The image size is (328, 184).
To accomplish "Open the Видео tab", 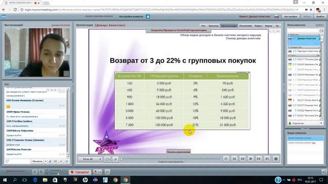I will 258,26.
